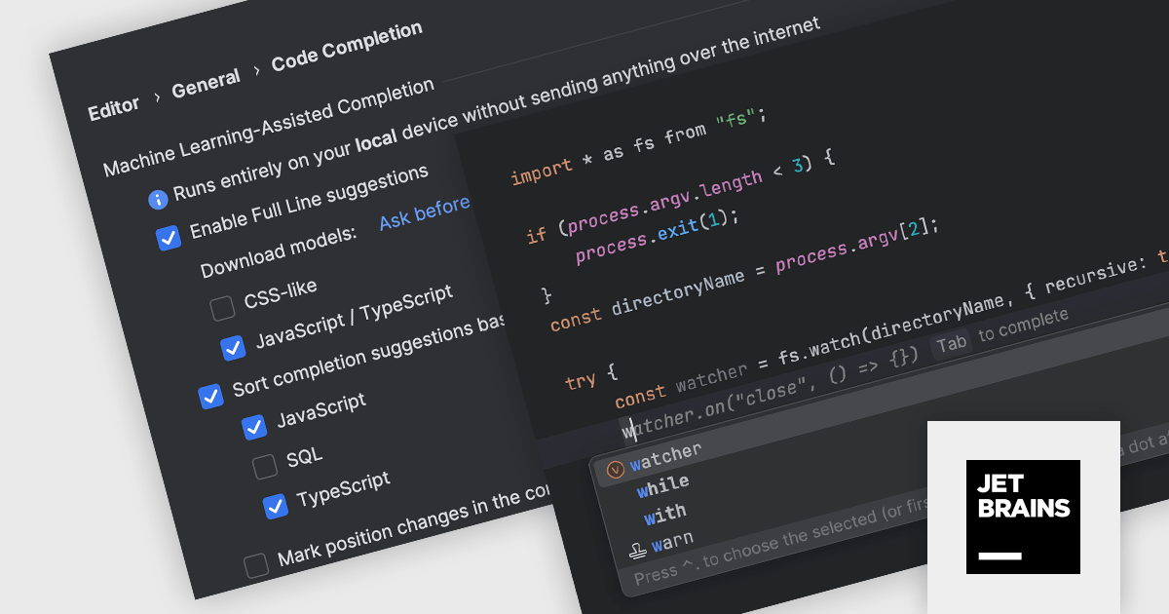
Task: Uncheck the JavaScript sorting checkbox
Action: click(254, 426)
